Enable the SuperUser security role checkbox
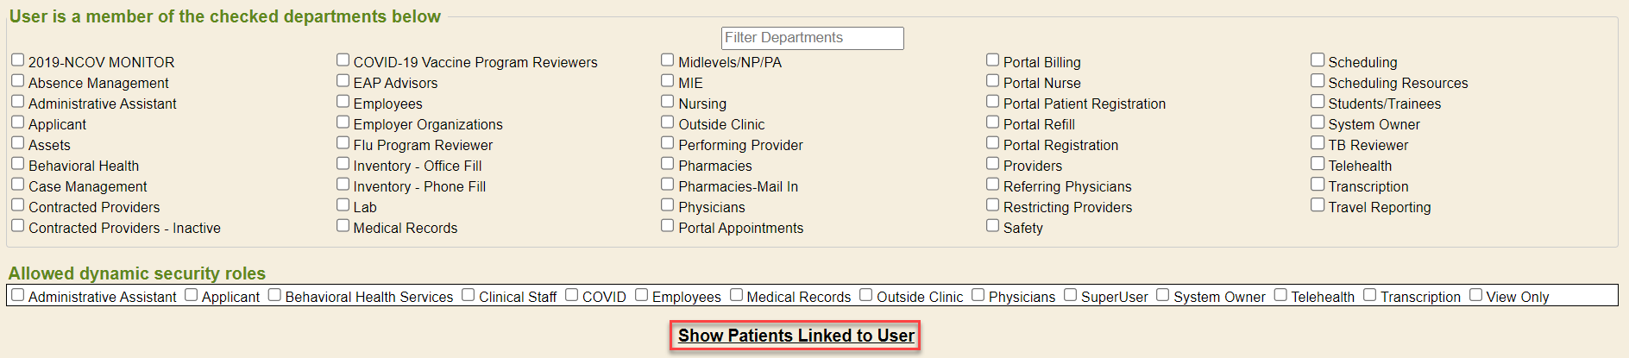1629x358 pixels. point(1070,295)
